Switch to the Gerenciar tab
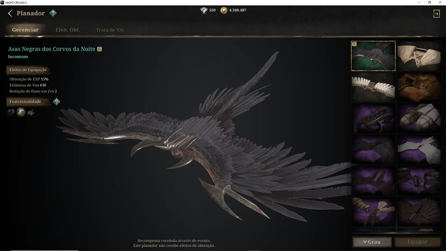The image size is (446, 251). tap(25, 30)
